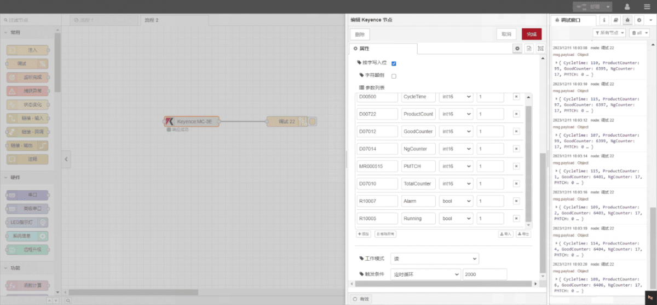Open the node appearance settings icon
The image size is (657, 305).
click(541, 49)
